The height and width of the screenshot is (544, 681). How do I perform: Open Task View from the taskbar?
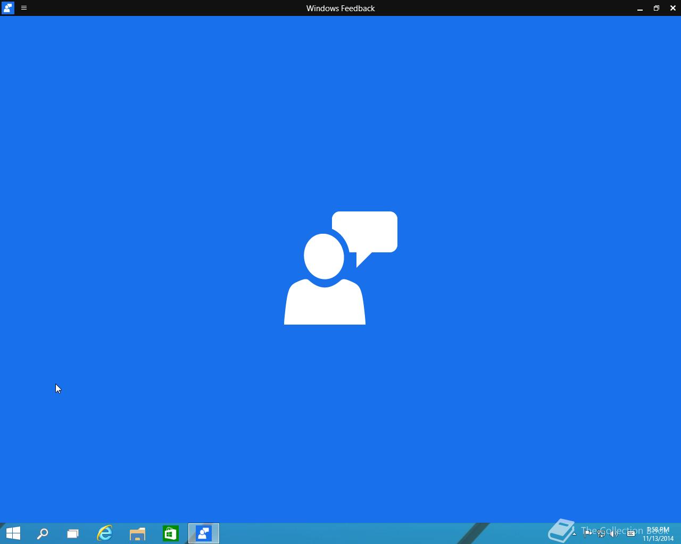73,533
